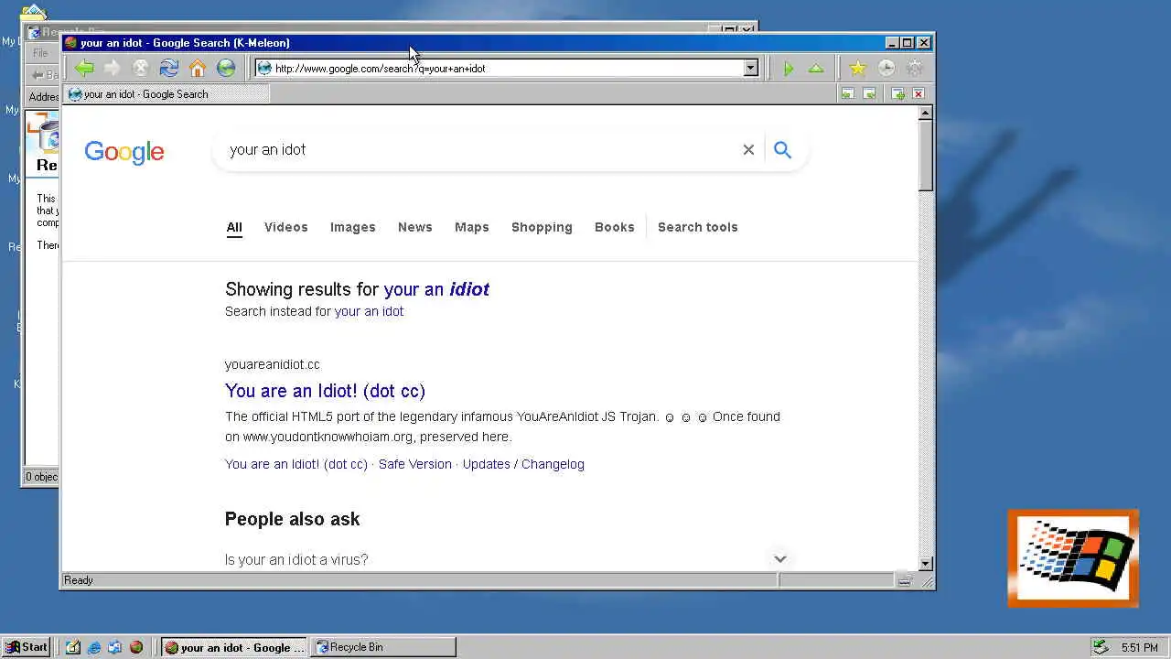Click the system tray network icon
Screen dimensions: 1171x659
(1101, 647)
